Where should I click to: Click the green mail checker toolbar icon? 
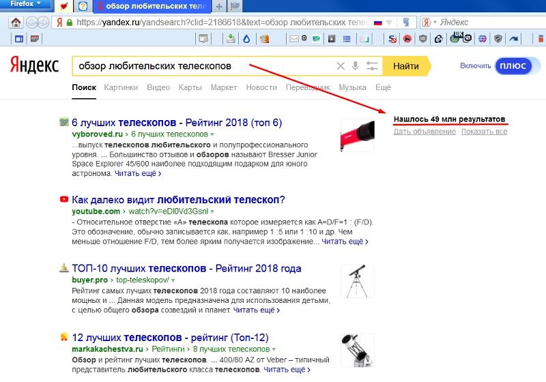coord(316,39)
